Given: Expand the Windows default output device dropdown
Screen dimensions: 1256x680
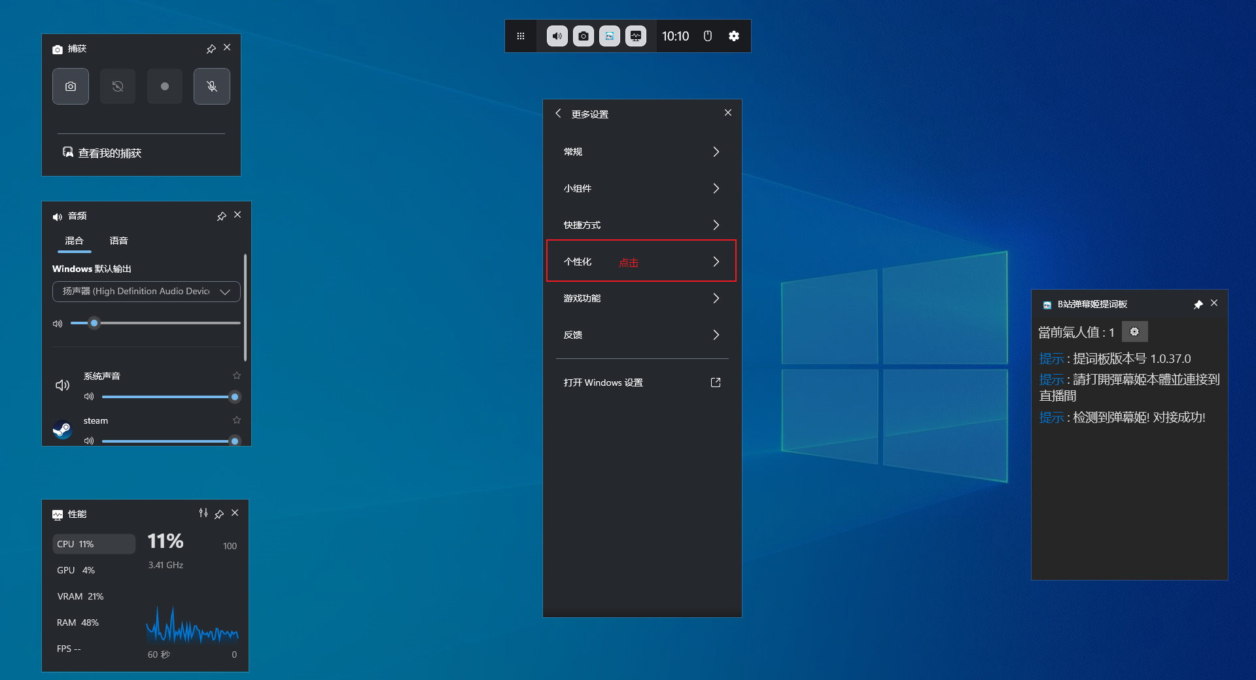Looking at the screenshot, I should [x=147, y=292].
